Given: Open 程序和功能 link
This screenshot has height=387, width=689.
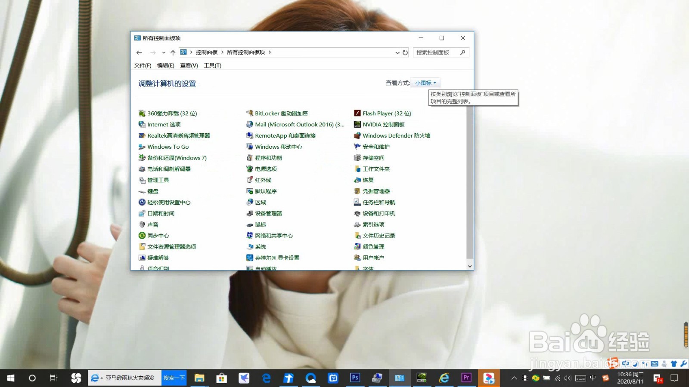Looking at the screenshot, I should pyautogui.click(x=269, y=158).
